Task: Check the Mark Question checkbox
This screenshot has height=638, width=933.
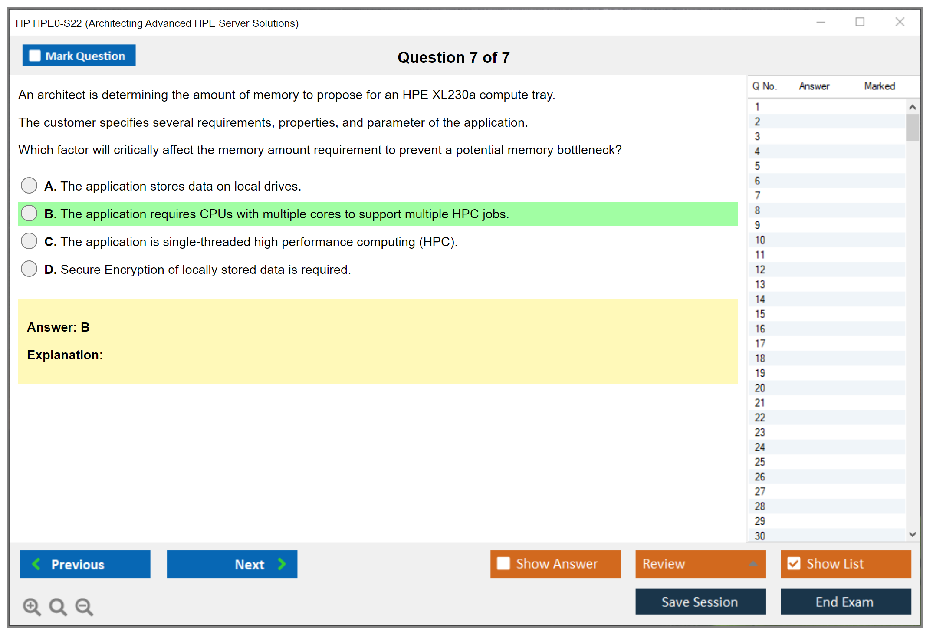Action: [x=35, y=56]
